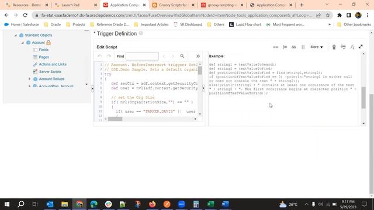Click the Example panel scrollbar thumb
The height and width of the screenshot is (210, 374).
coord(363,97)
